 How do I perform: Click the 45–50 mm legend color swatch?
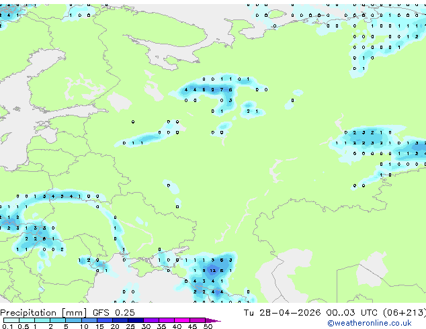[198, 320]
